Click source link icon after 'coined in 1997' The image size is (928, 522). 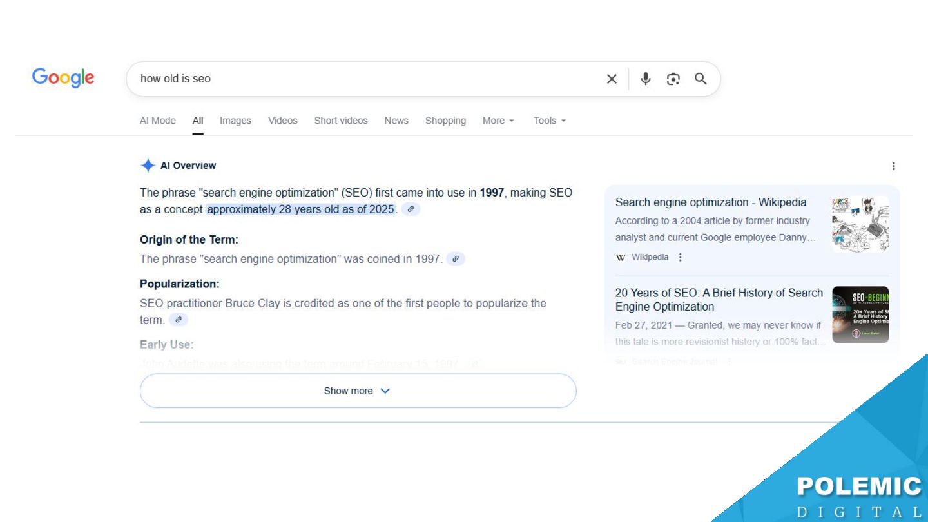[x=456, y=259]
